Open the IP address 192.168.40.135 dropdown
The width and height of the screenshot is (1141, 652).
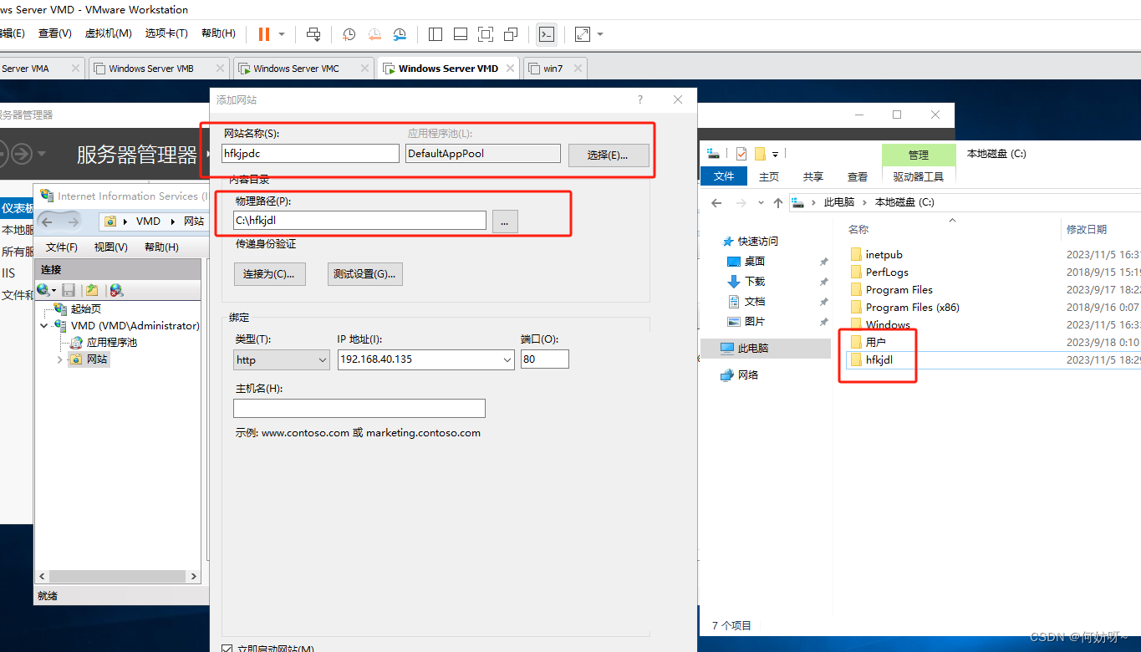[507, 359]
